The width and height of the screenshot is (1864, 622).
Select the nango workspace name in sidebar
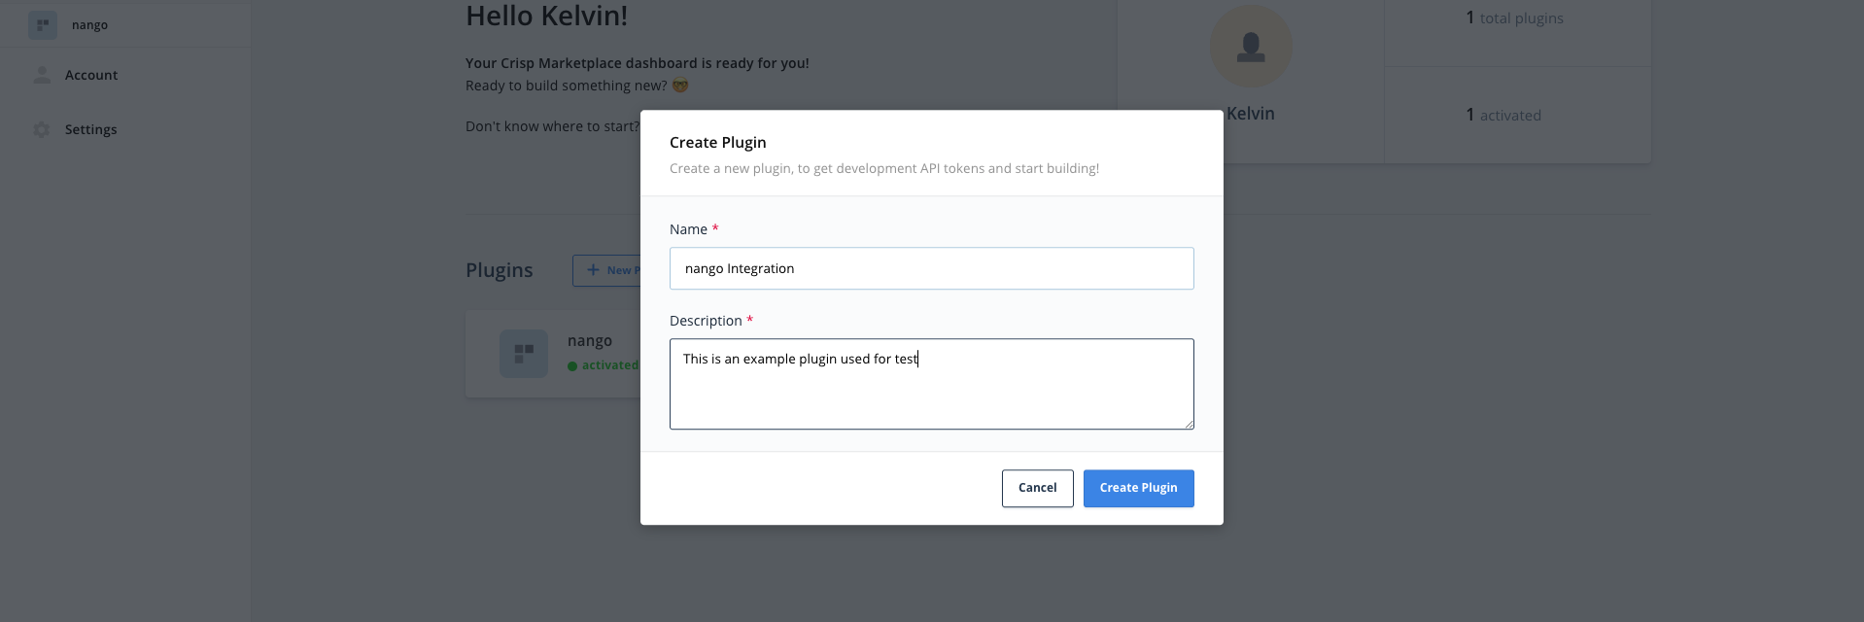89,25
